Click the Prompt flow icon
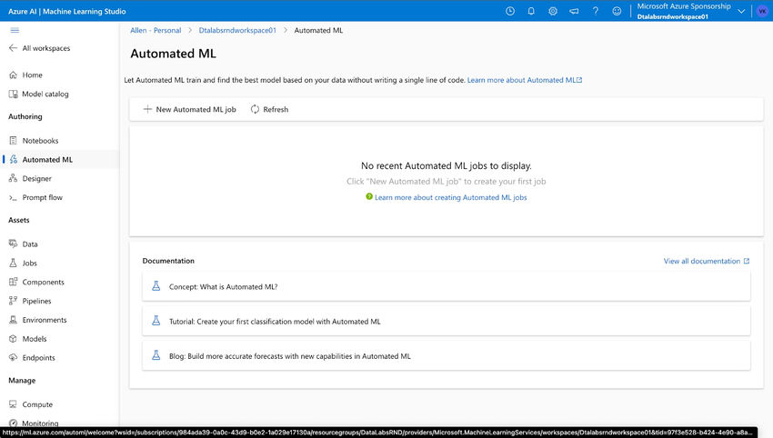The image size is (773, 438). click(13, 197)
